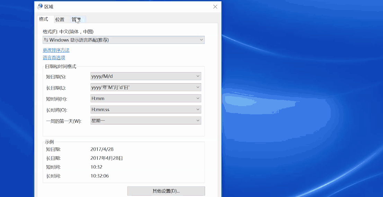Select the long time example 10:32:06
This screenshot has width=383, height=197.
(x=99, y=176)
